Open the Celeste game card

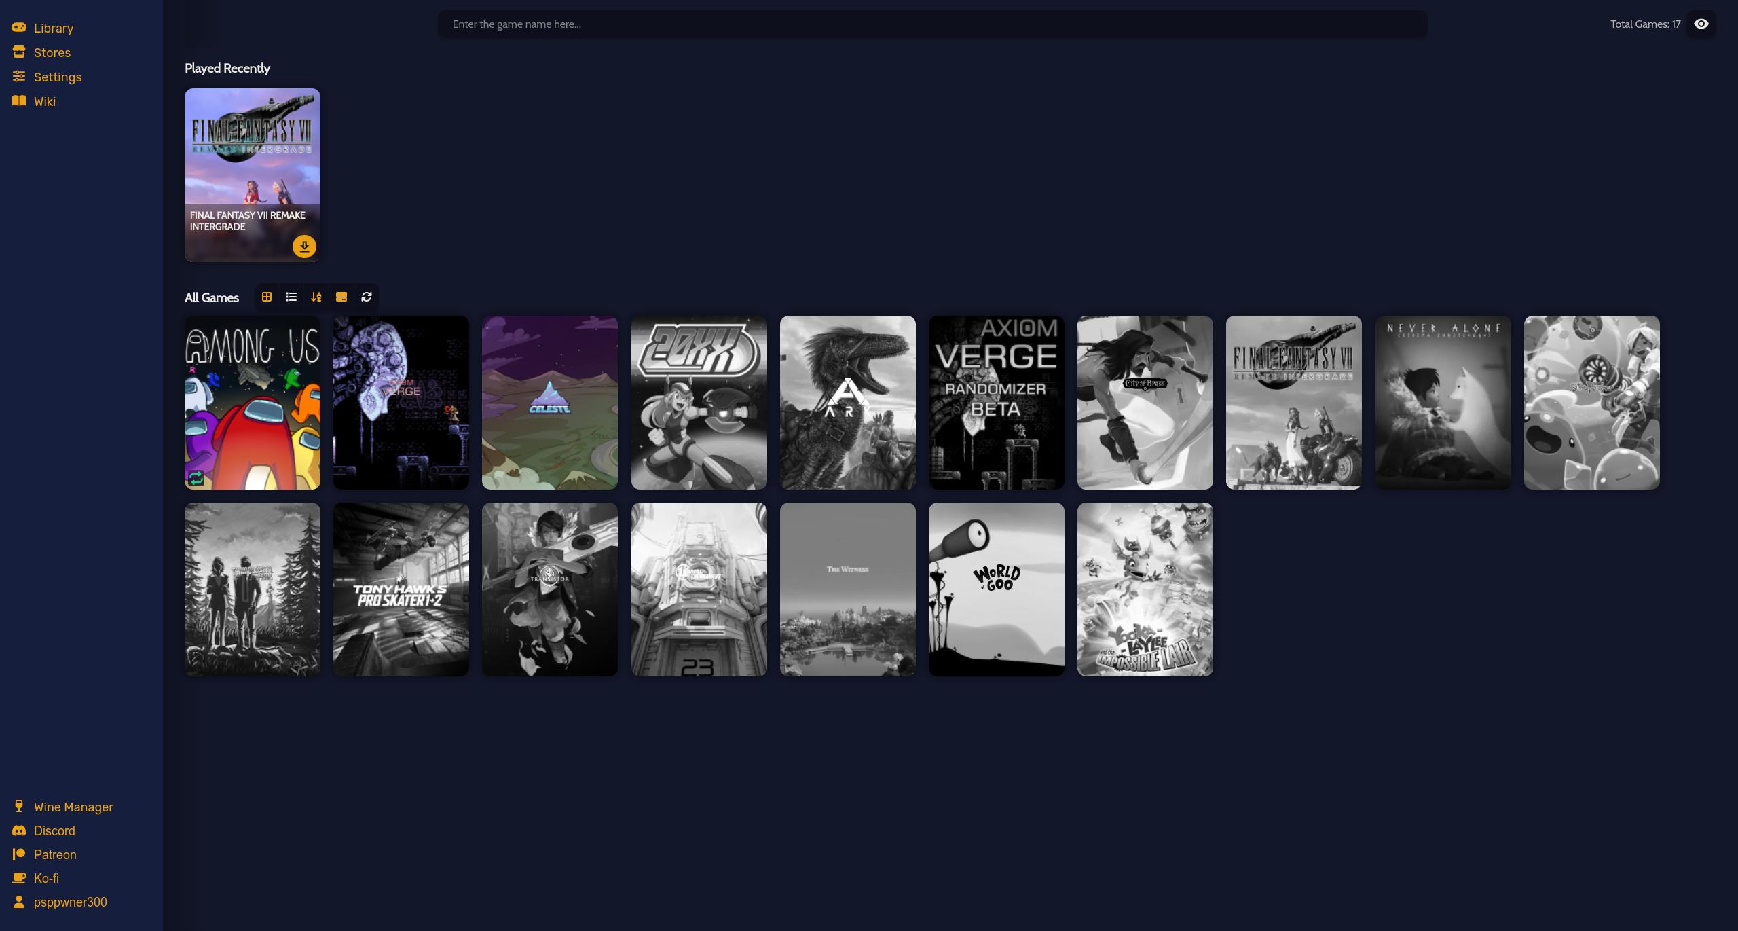[550, 403]
